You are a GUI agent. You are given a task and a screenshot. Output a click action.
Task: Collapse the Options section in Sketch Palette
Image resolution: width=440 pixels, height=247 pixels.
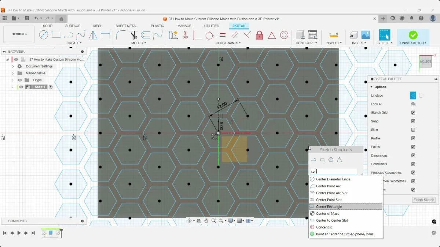point(371,87)
